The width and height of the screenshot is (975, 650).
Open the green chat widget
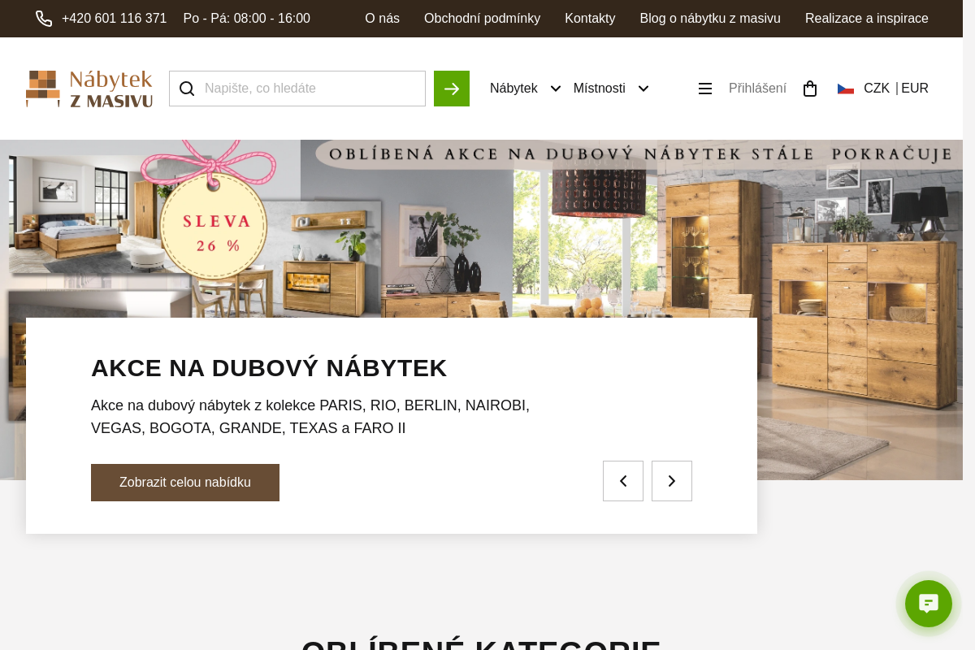pyautogui.click(x=929, y=604)
